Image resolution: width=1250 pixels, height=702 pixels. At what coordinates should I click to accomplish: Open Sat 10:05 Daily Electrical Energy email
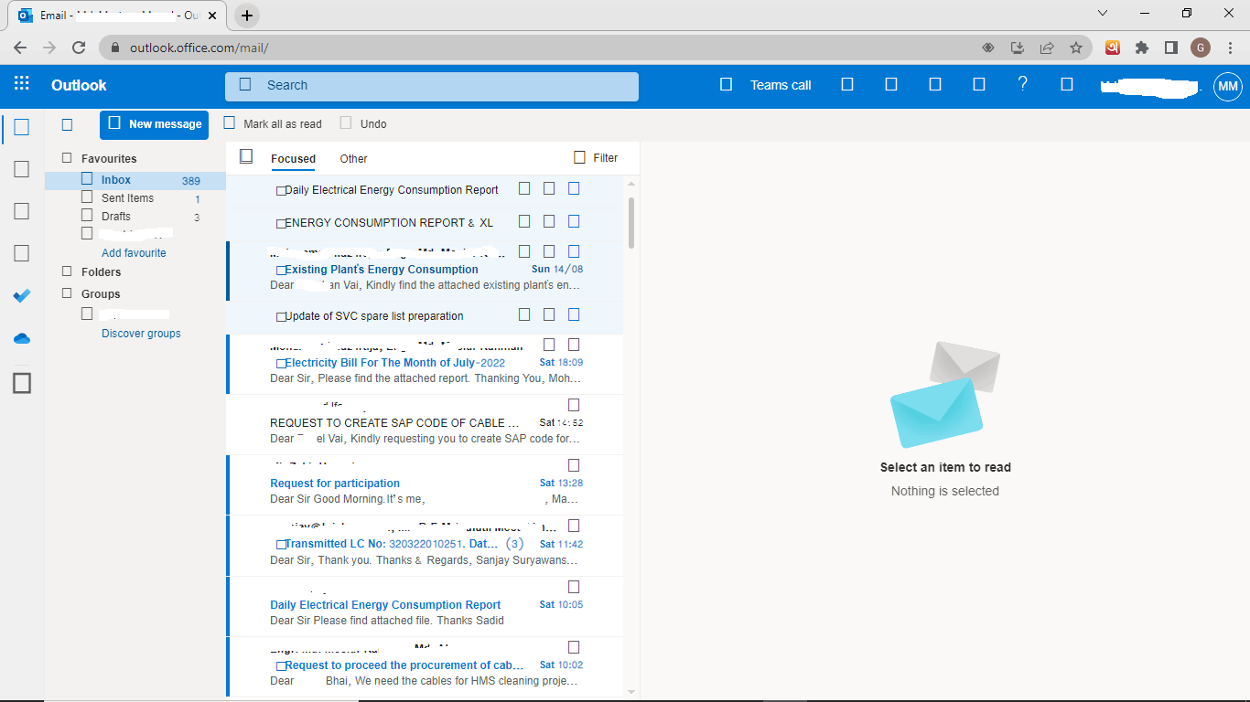(x=426, y=607)
